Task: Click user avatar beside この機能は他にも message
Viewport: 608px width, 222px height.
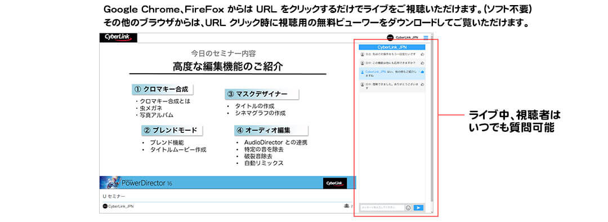Action: coord(362,63)
